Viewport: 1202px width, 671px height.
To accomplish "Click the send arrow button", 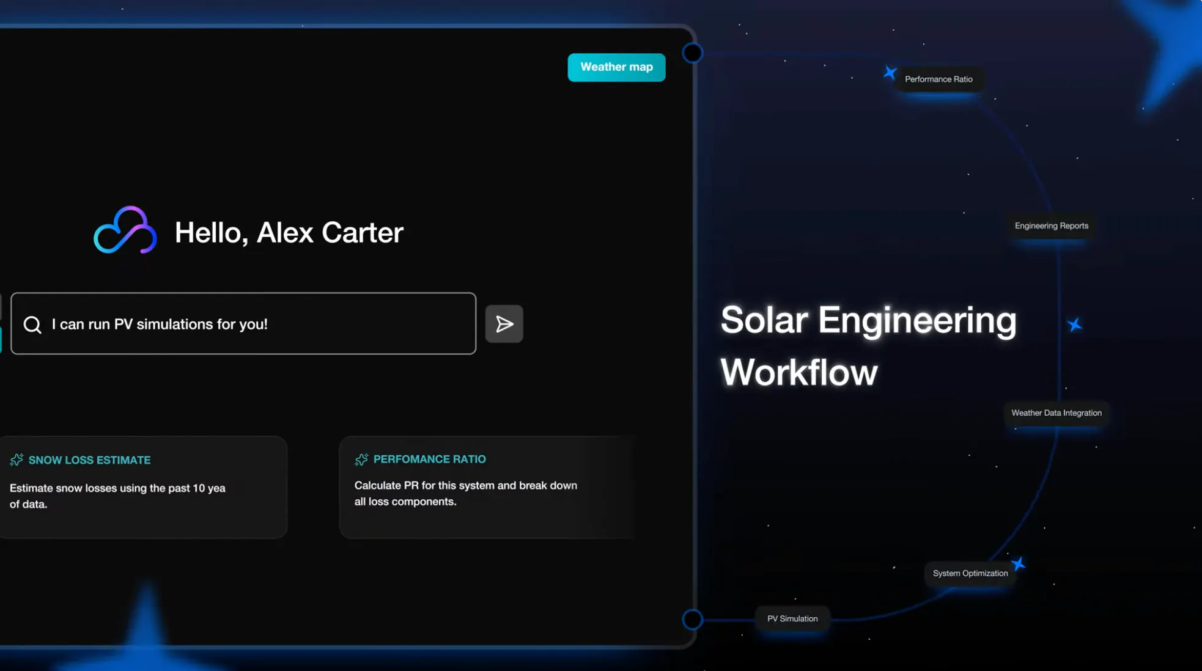I will [x=504, y=324].
